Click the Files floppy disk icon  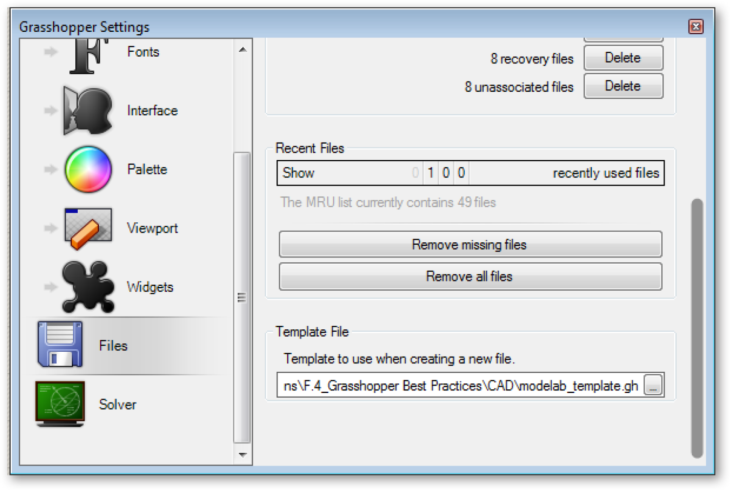pyautogui.click(x=60, y=344)
